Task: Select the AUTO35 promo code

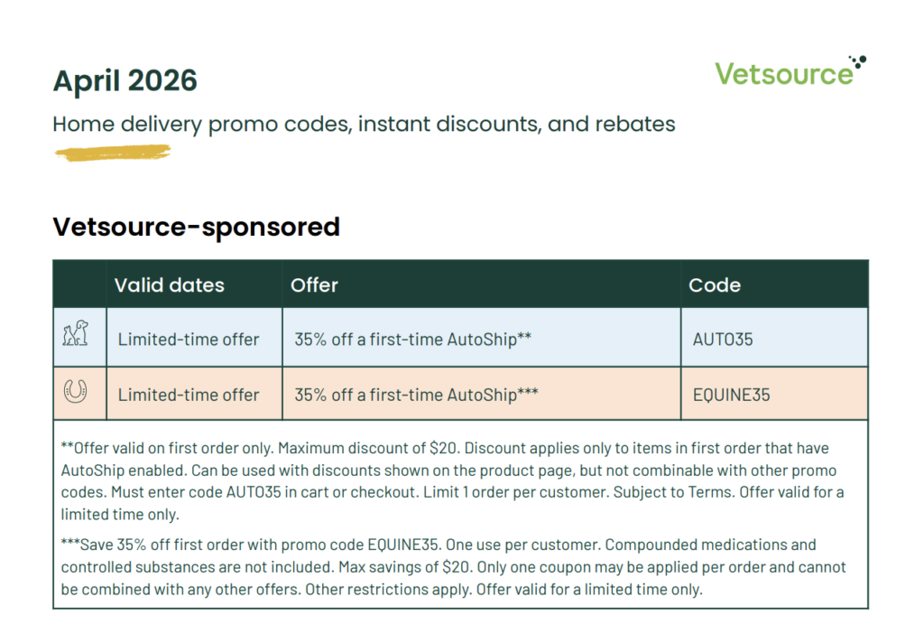Action: click(x=723, y=340)
